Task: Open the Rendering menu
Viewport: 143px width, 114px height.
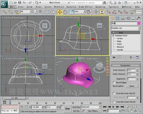Action: [100, 7]
